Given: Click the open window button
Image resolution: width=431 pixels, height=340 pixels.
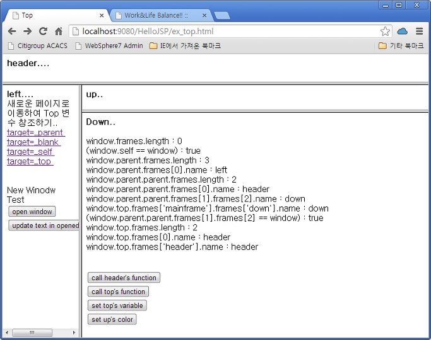Looking at the screenshot, I should [32, 212].
